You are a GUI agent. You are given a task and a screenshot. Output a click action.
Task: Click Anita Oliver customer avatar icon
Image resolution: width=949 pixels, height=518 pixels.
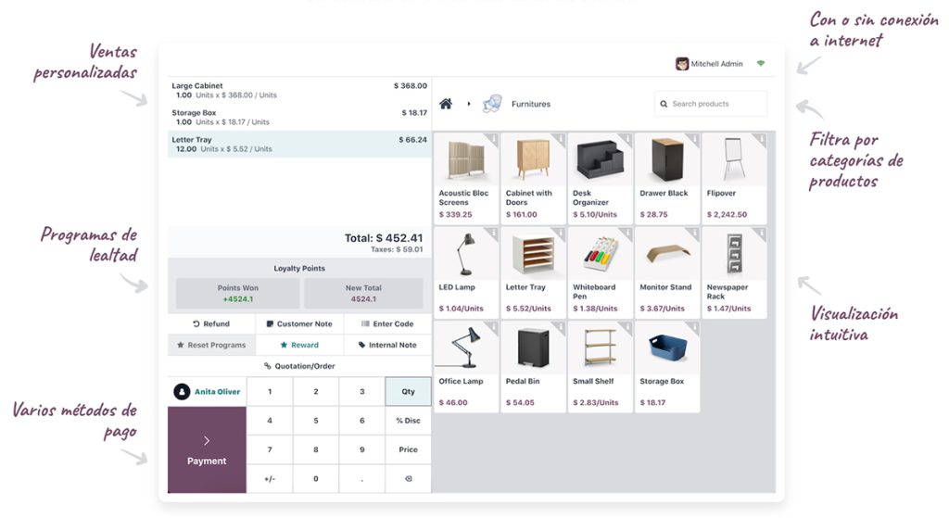click(182, 392)
